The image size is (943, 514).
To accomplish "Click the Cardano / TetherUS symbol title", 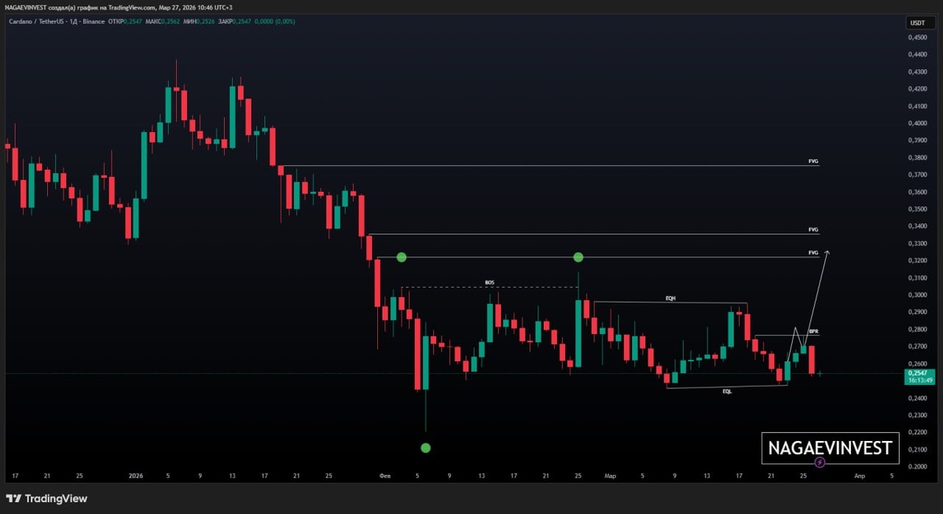I will point(38,21).
